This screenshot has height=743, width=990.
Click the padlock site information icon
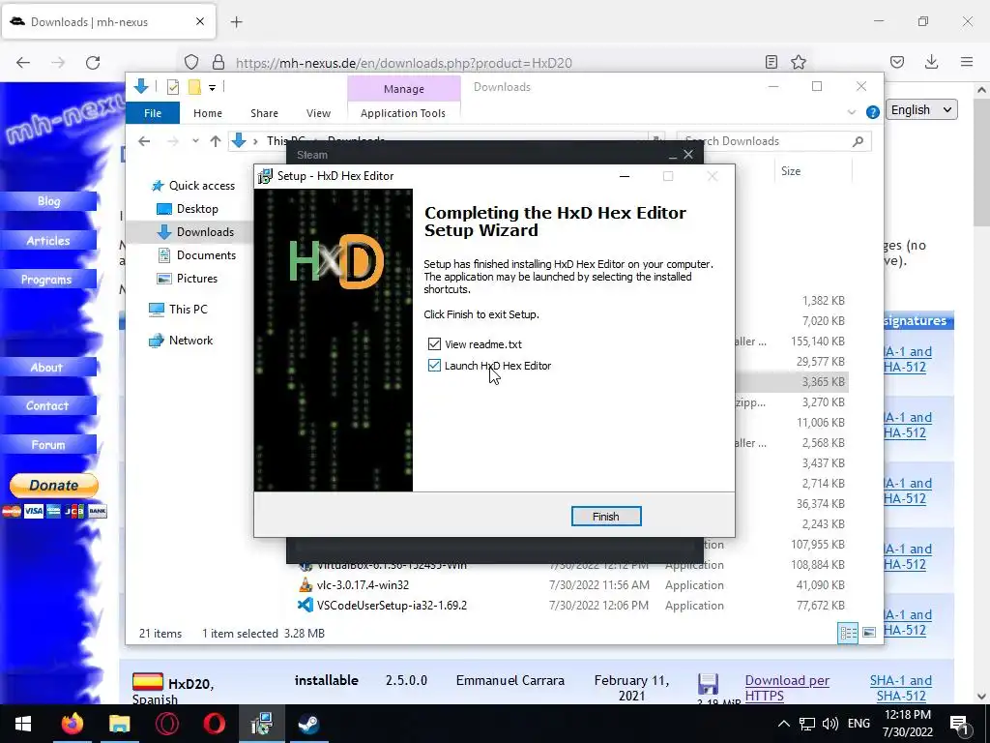218,62
